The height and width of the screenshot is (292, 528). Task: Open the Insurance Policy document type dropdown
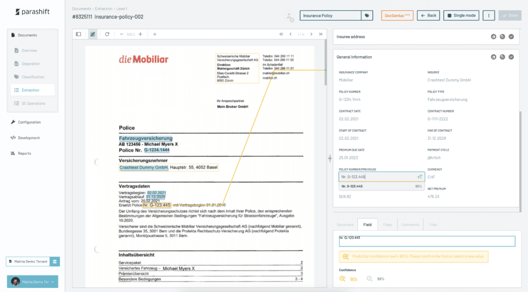coord(330,15)
